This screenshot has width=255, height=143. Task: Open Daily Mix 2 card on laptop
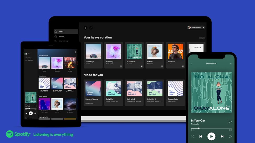pyautogui.click(x=134, y=93)
